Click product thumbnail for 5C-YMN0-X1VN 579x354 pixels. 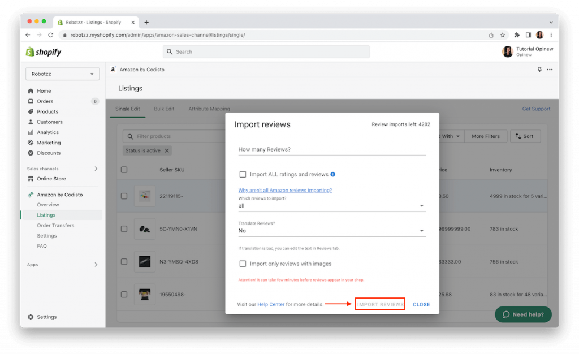(144, 229)
